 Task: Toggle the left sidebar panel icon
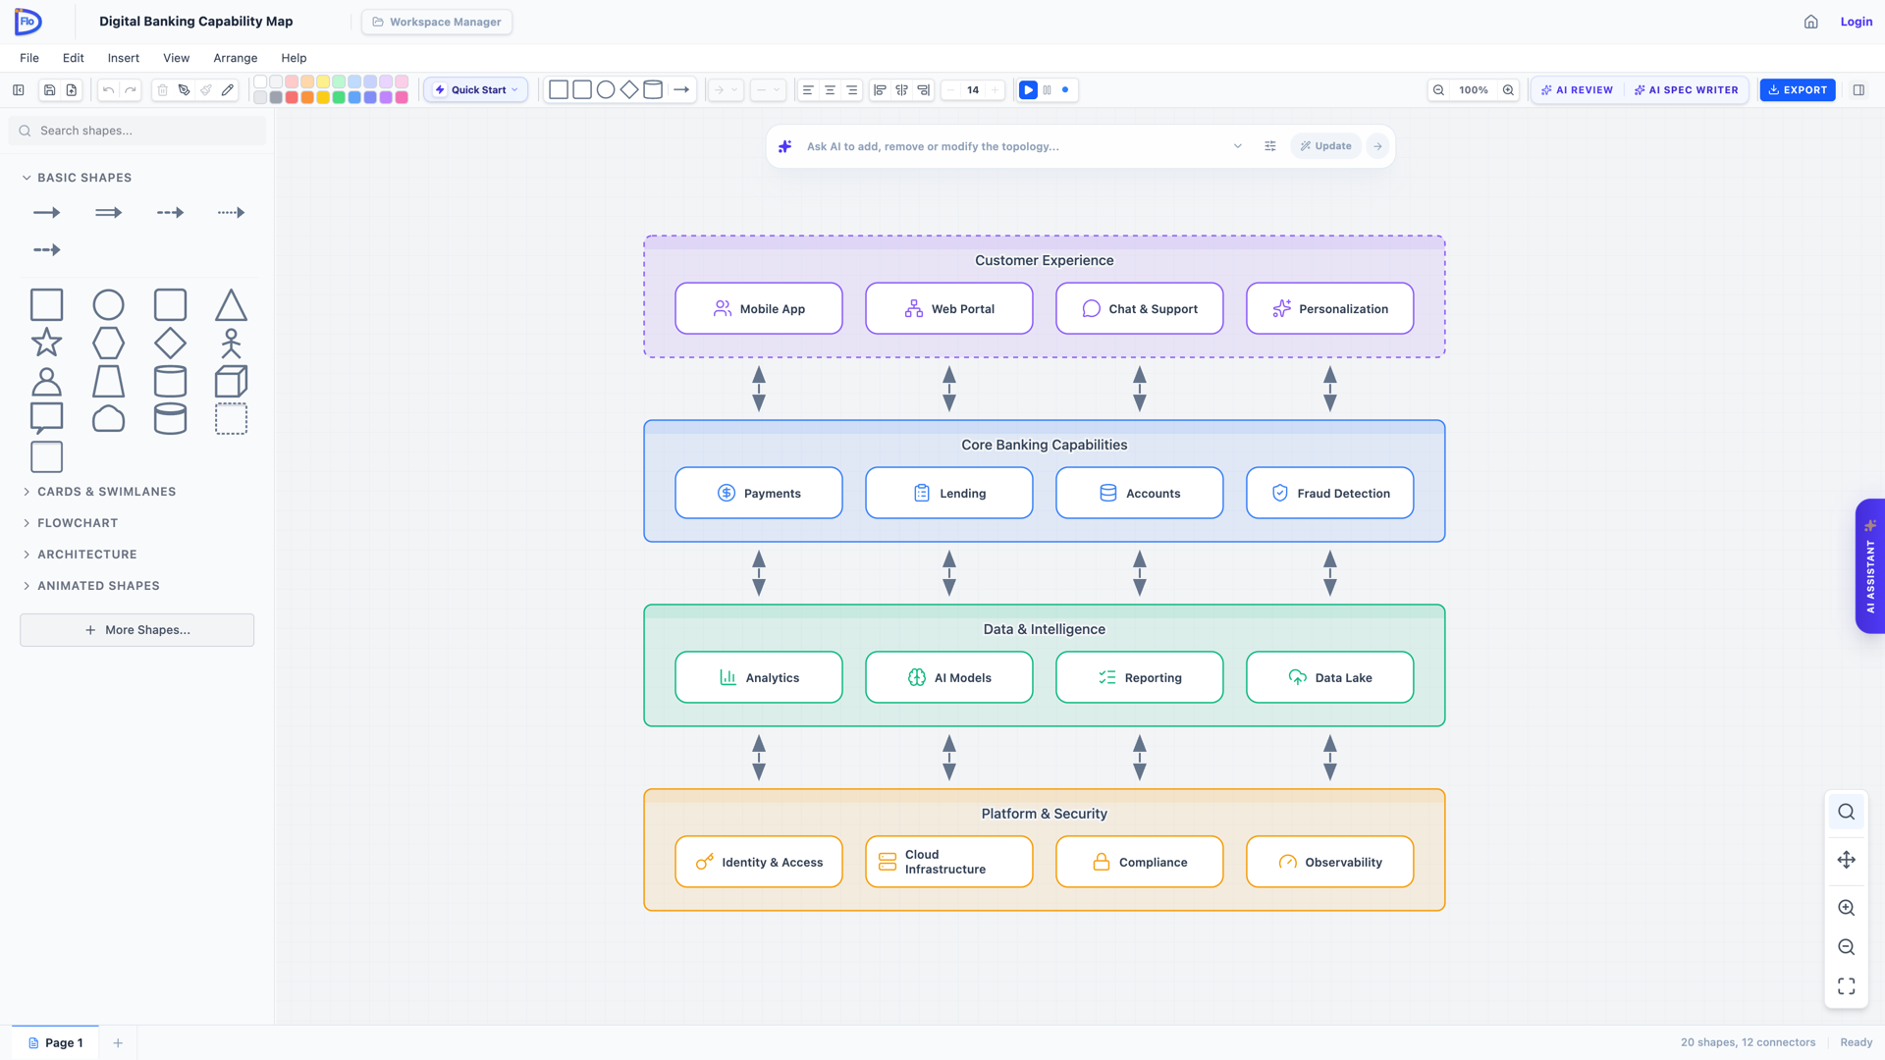coord(19,90)
